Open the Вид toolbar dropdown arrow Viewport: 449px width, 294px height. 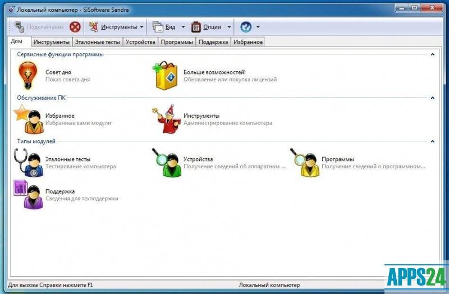pos(184,27)
